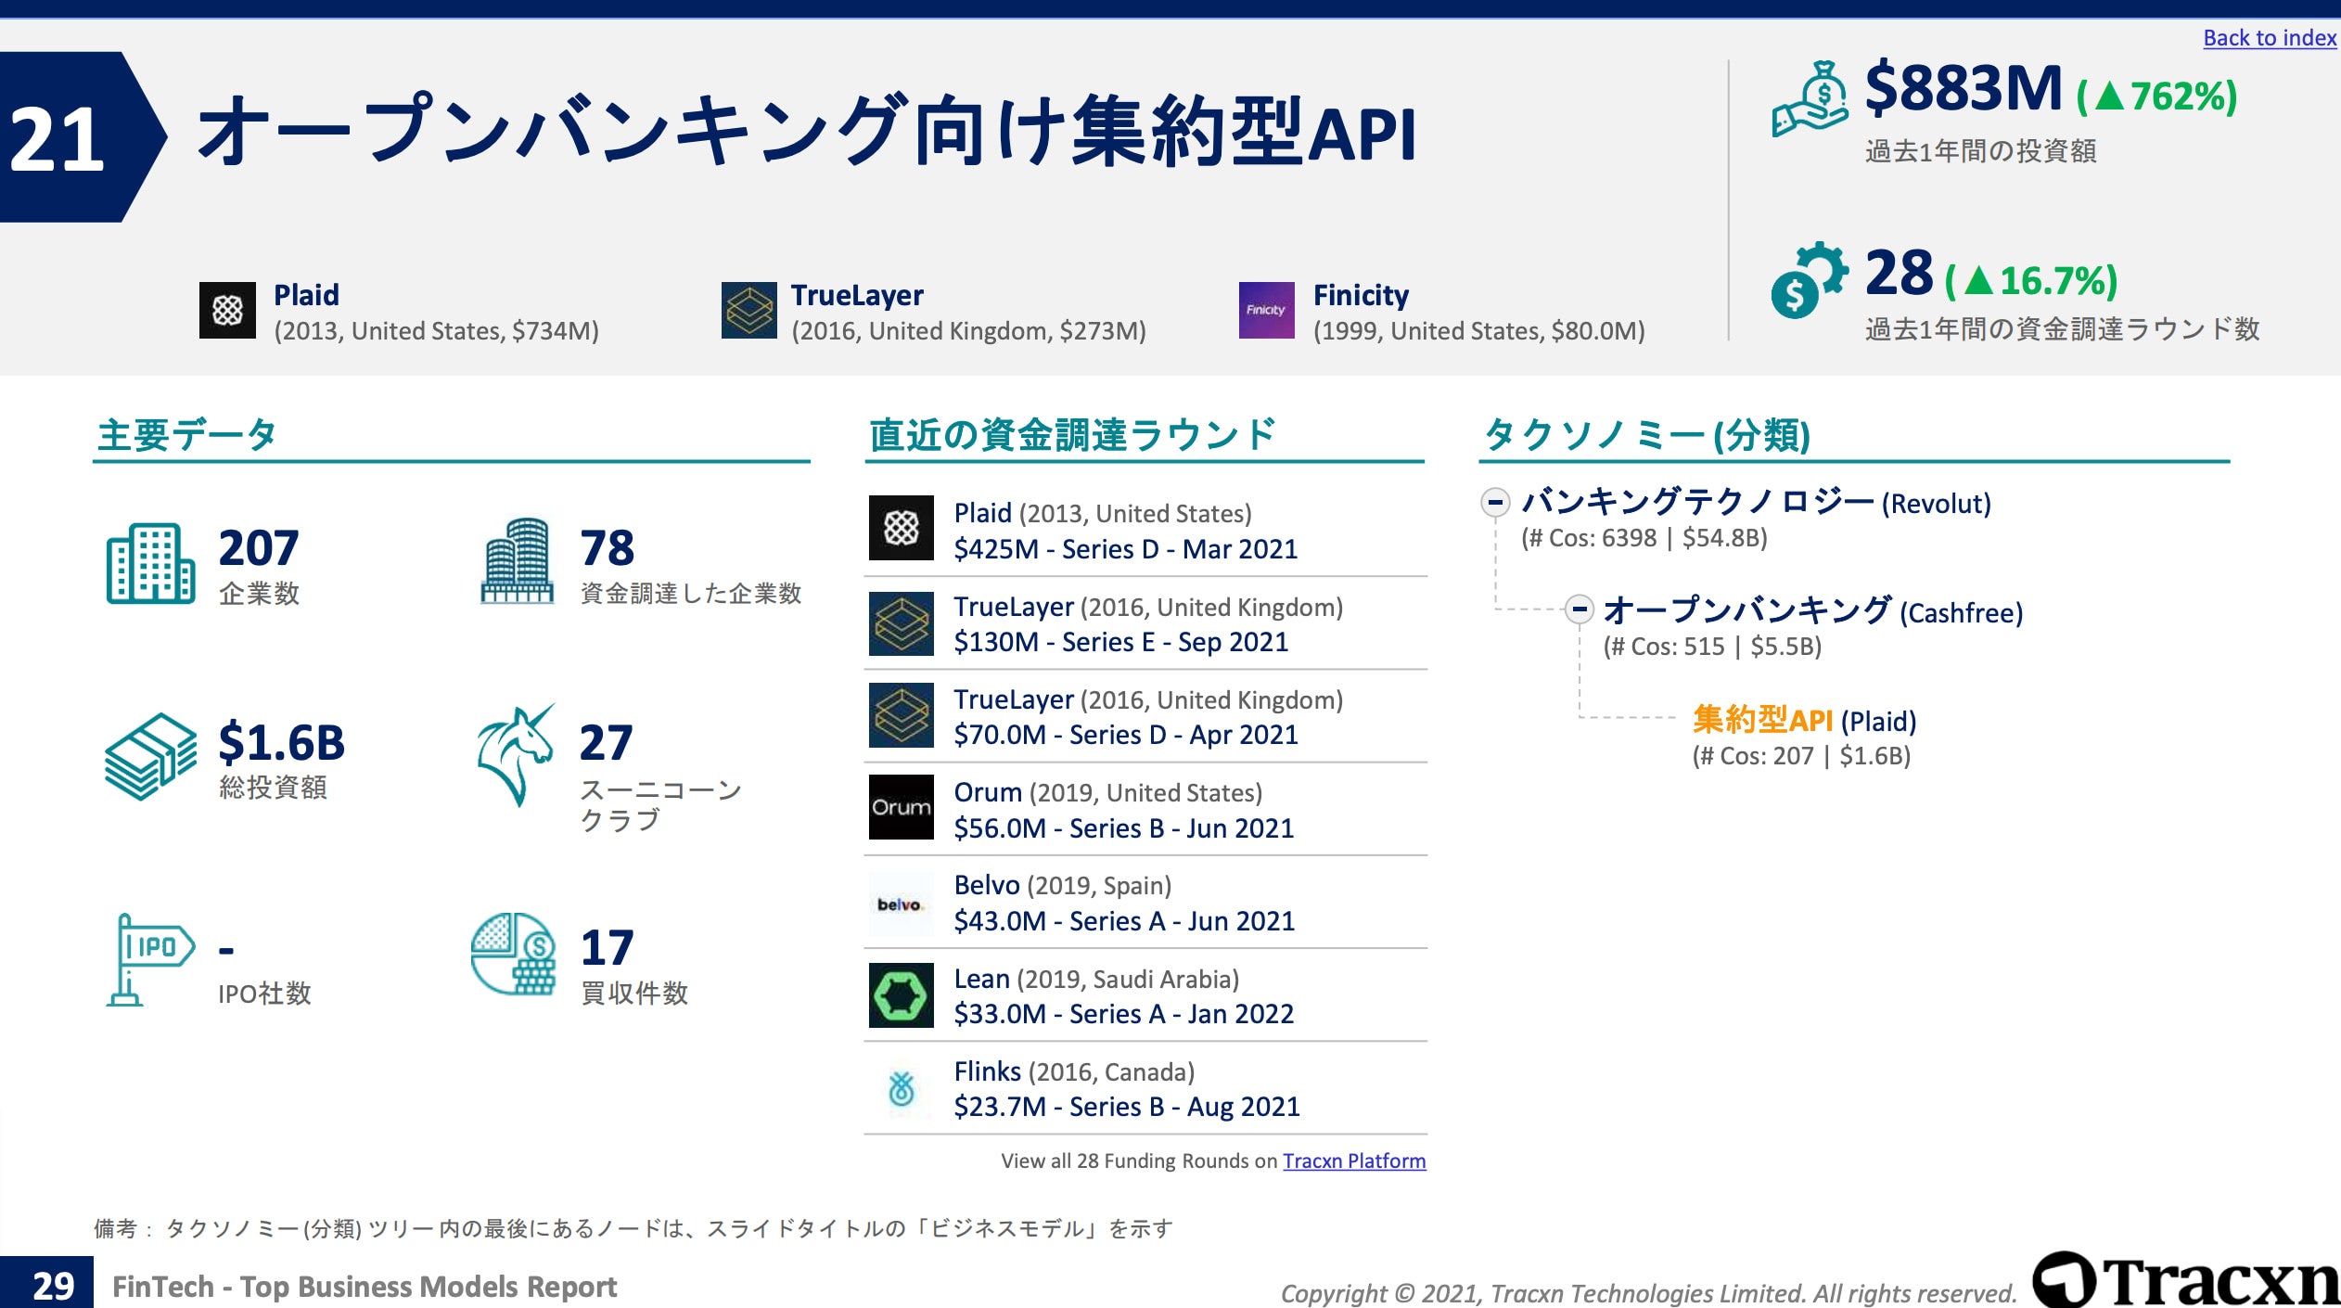Click the TrueLayer $130M Series E round

pos(1120,642)
